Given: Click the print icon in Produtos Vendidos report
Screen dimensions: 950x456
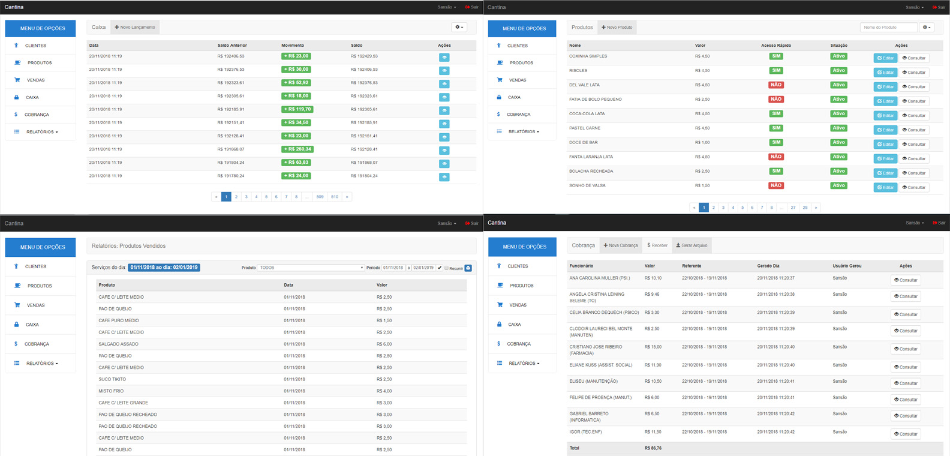Looking at the screenshot, I should pyautogui.click(x=468, y=268).
